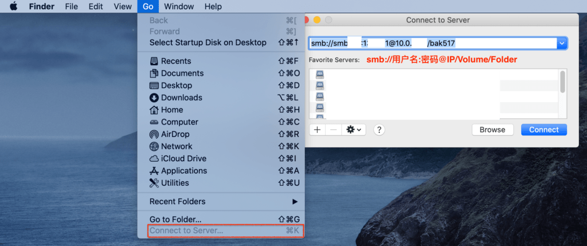Click the Browse button
The width and height of the screenshot is (587, 246).
click(x=492, y=130)
